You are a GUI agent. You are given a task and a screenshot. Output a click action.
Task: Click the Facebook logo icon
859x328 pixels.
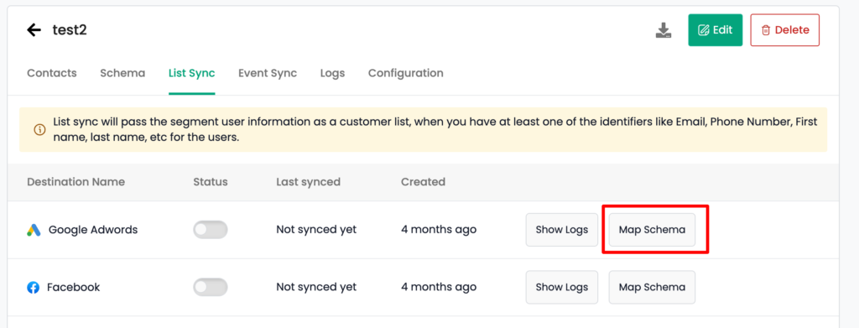click(33, 287)
